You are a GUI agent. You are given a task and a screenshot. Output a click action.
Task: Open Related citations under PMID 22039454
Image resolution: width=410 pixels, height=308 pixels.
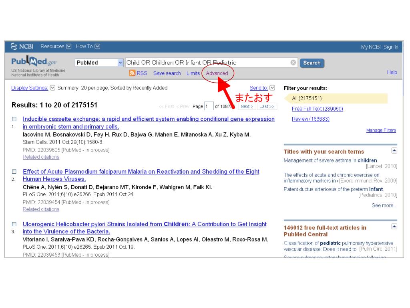pyautogui.click(x=41, y=209)
